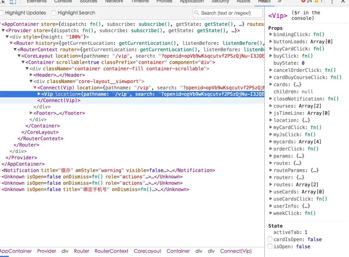Click the buyState value 0
The width and height of the screenshot is (349, 257).
pyautogui.click(x=303, y=63)
